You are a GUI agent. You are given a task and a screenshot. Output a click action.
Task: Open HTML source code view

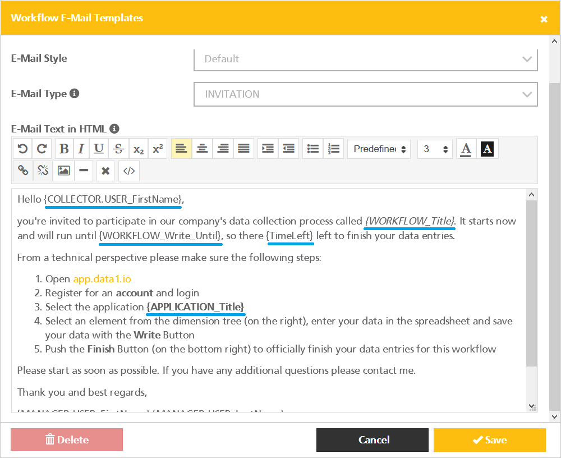click(129, 171)
